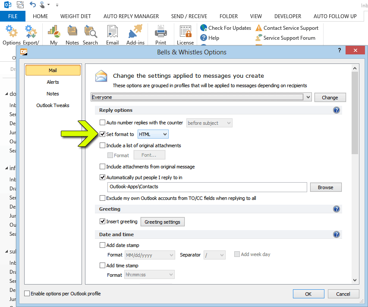The width and height of the screenshot is (368, 307).
Task: Click the scrollbar down arrow
Action: (x=355, y=280)
